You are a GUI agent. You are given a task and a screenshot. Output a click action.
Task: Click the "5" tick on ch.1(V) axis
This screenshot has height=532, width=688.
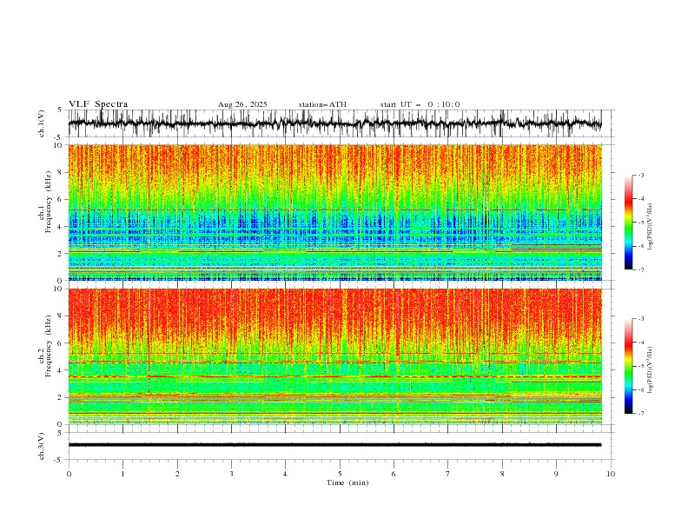(60, 110)
